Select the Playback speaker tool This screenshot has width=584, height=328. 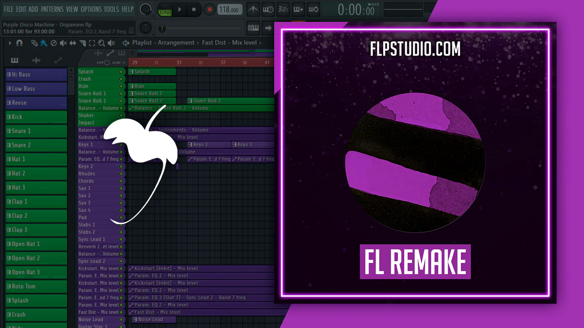pos(111,43)
